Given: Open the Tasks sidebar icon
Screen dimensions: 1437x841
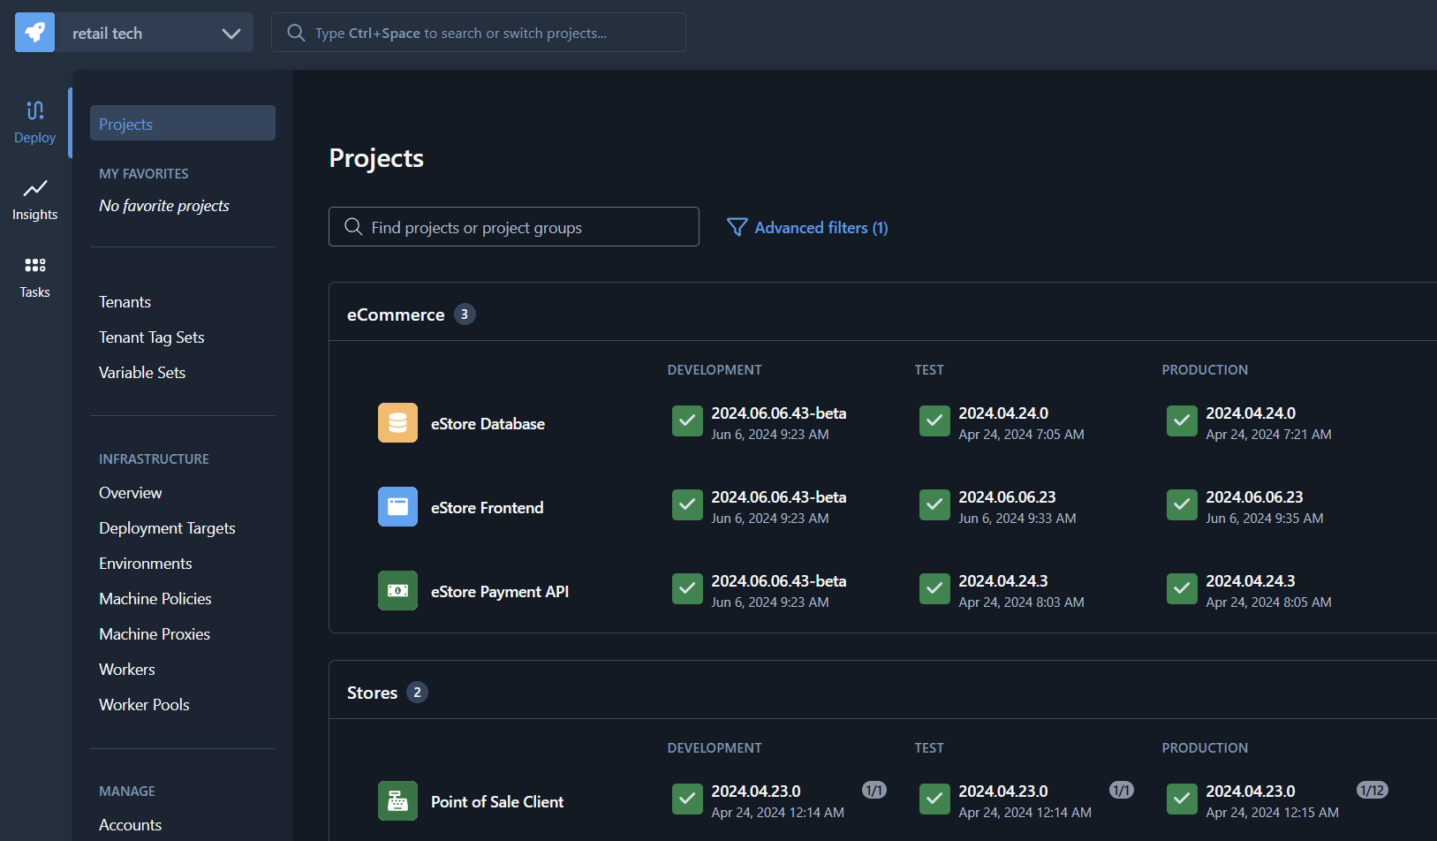Looking at the screenshot, I should (x=34, y=276).
